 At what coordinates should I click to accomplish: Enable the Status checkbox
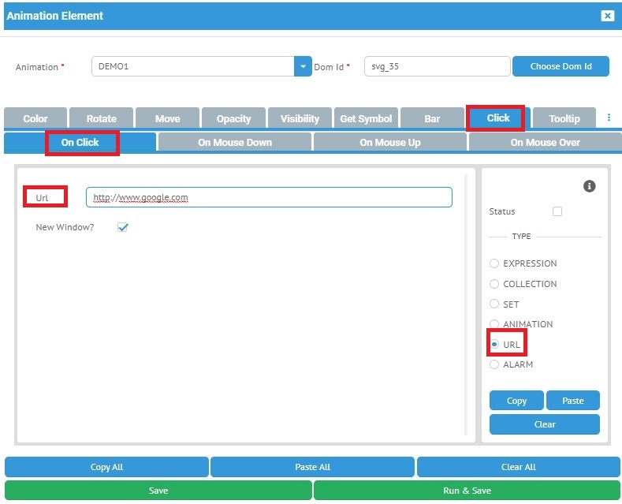(x=557, y=211)
